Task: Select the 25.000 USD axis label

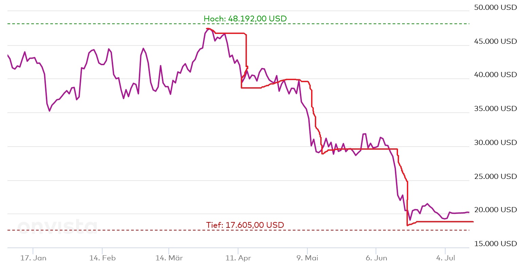Action: coord(495,177)
